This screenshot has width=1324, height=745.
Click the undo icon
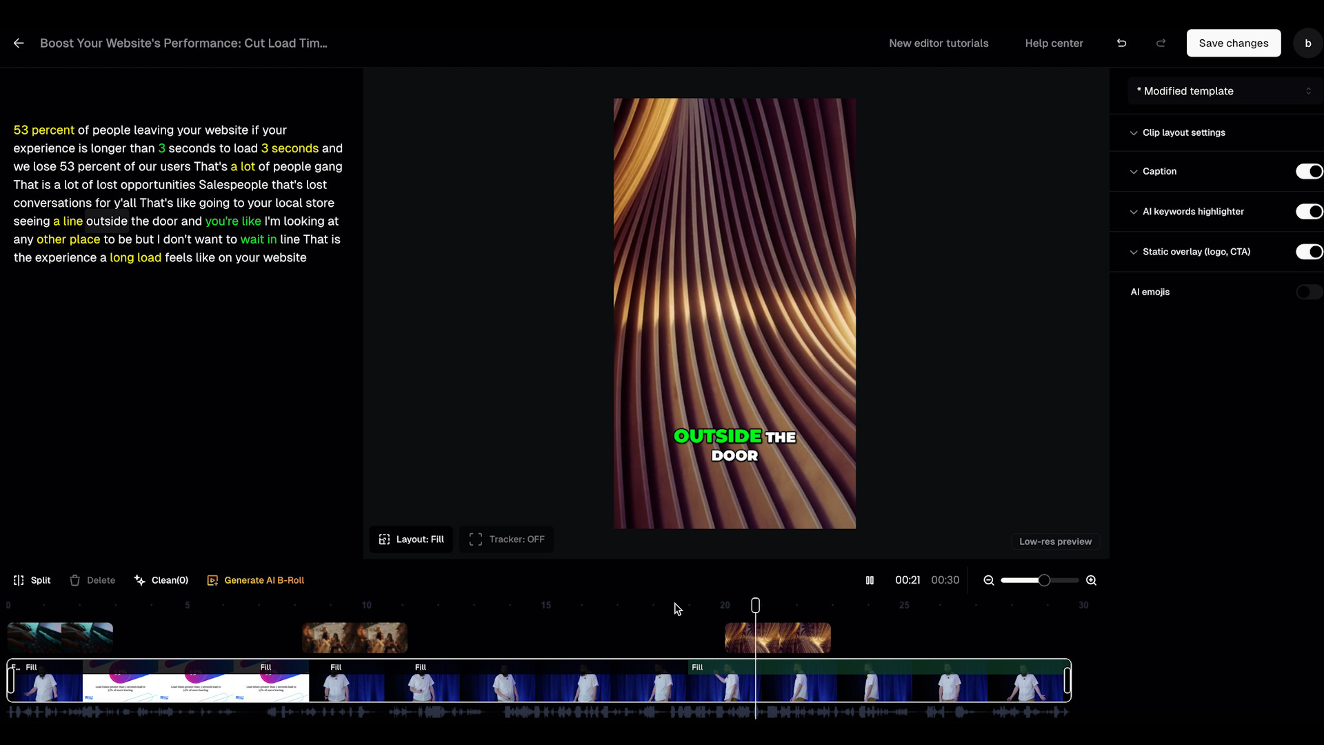[1122, 43]
